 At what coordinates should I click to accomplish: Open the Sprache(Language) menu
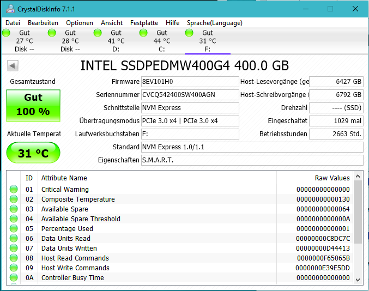click(214, 23)
